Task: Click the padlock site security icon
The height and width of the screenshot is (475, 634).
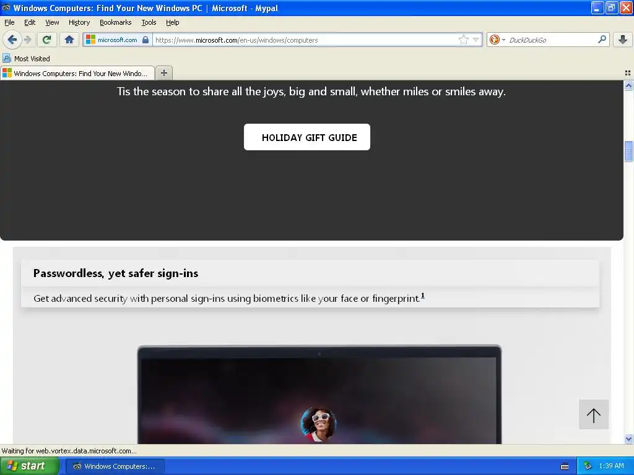Action: [x=145, y=40]
